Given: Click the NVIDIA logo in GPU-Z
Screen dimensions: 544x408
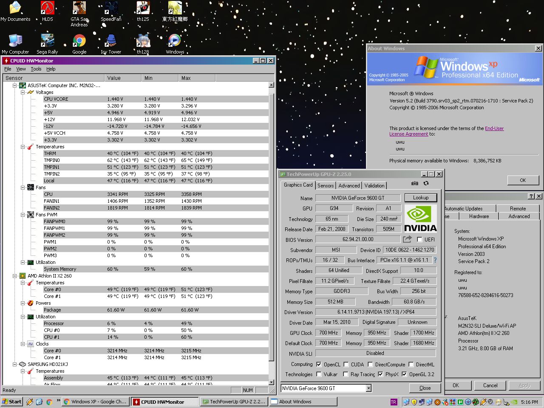Looking at the screenshot, I should (x=420, y=218).
